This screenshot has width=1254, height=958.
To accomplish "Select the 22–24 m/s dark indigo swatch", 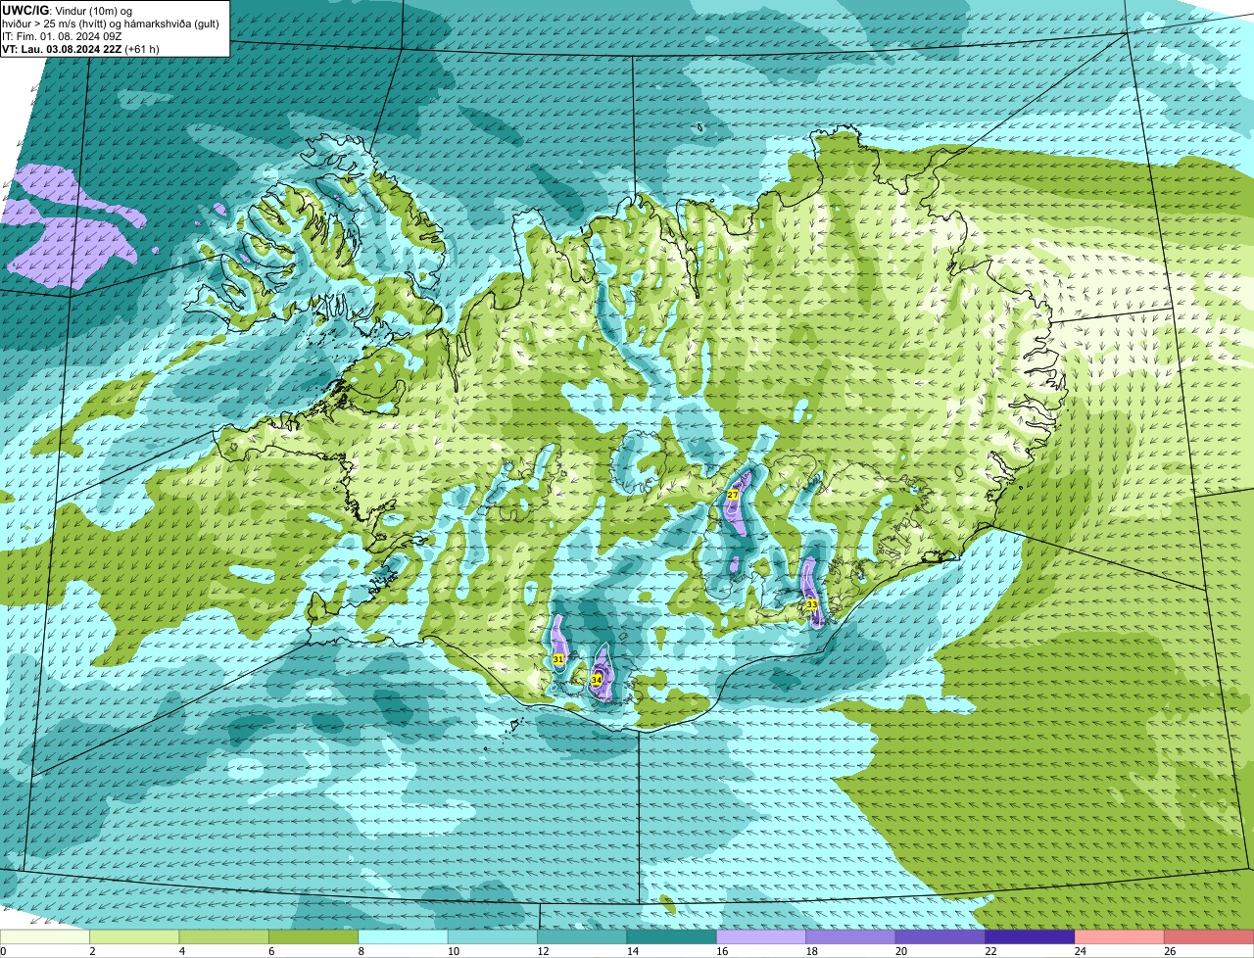I will [1031, 936].
